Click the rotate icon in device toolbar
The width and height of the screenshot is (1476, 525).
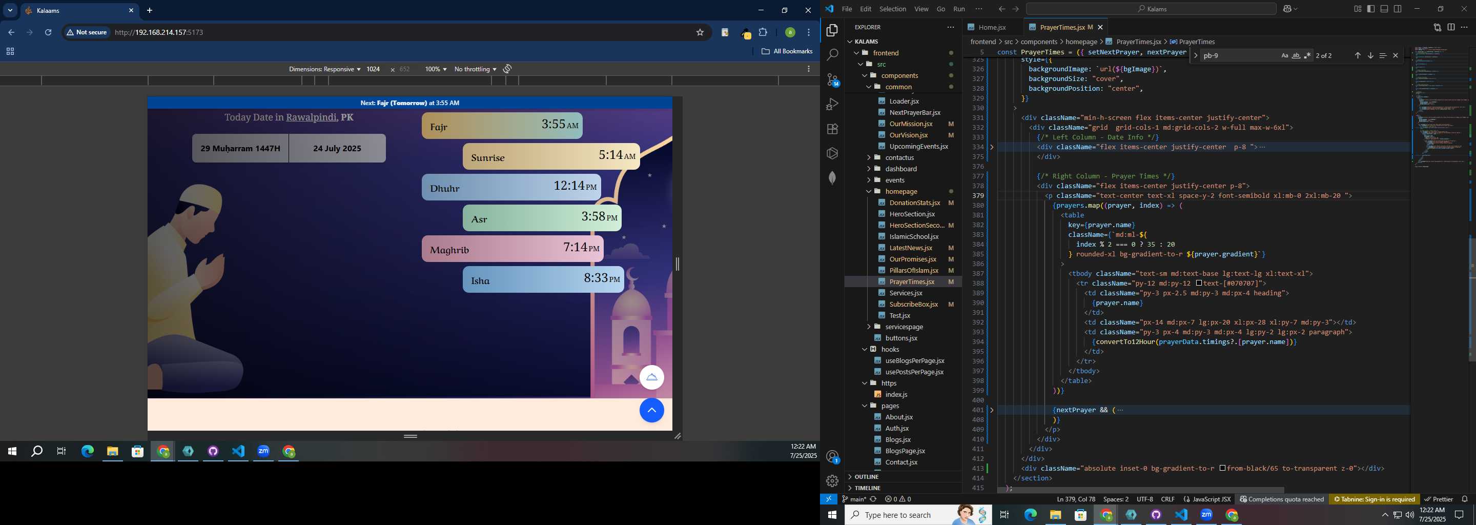click(507, 69)
